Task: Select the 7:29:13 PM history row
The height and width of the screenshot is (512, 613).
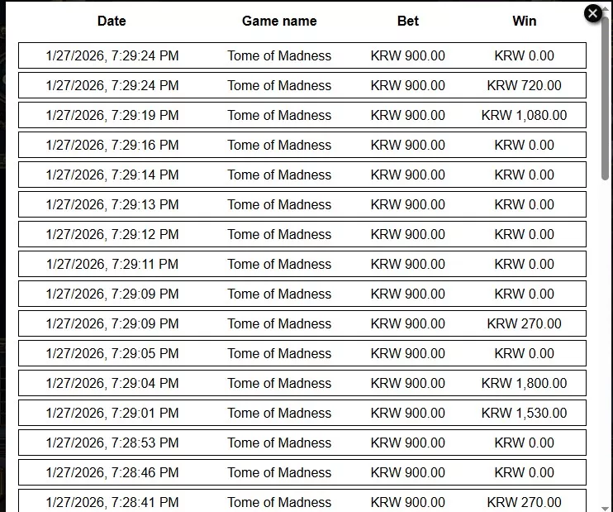Action: (x=302, y=204)
